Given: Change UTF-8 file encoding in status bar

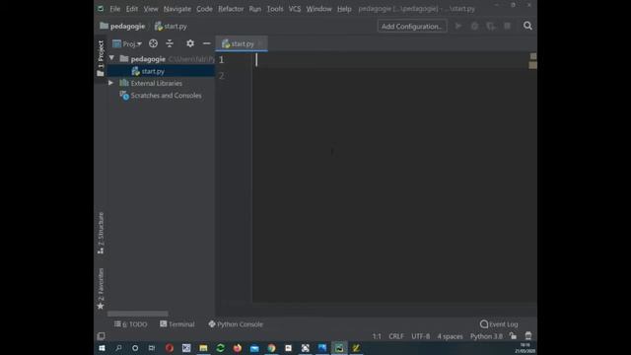Looking at the screenshot, I should [421, 336].
